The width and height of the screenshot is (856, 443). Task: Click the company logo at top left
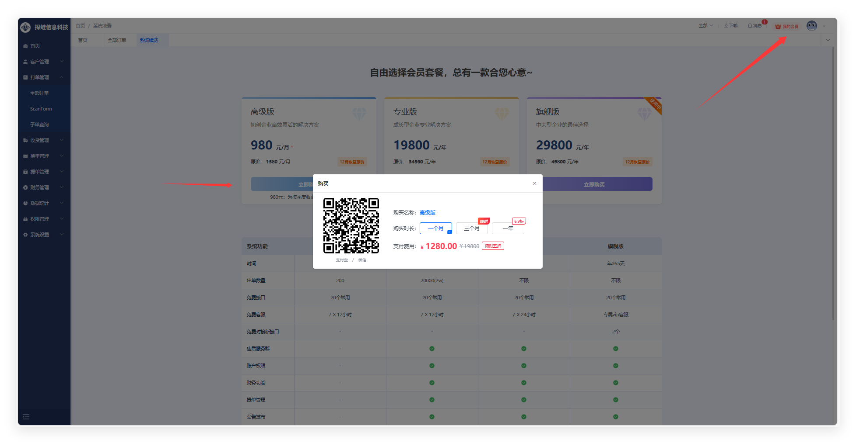click(25, 27)
